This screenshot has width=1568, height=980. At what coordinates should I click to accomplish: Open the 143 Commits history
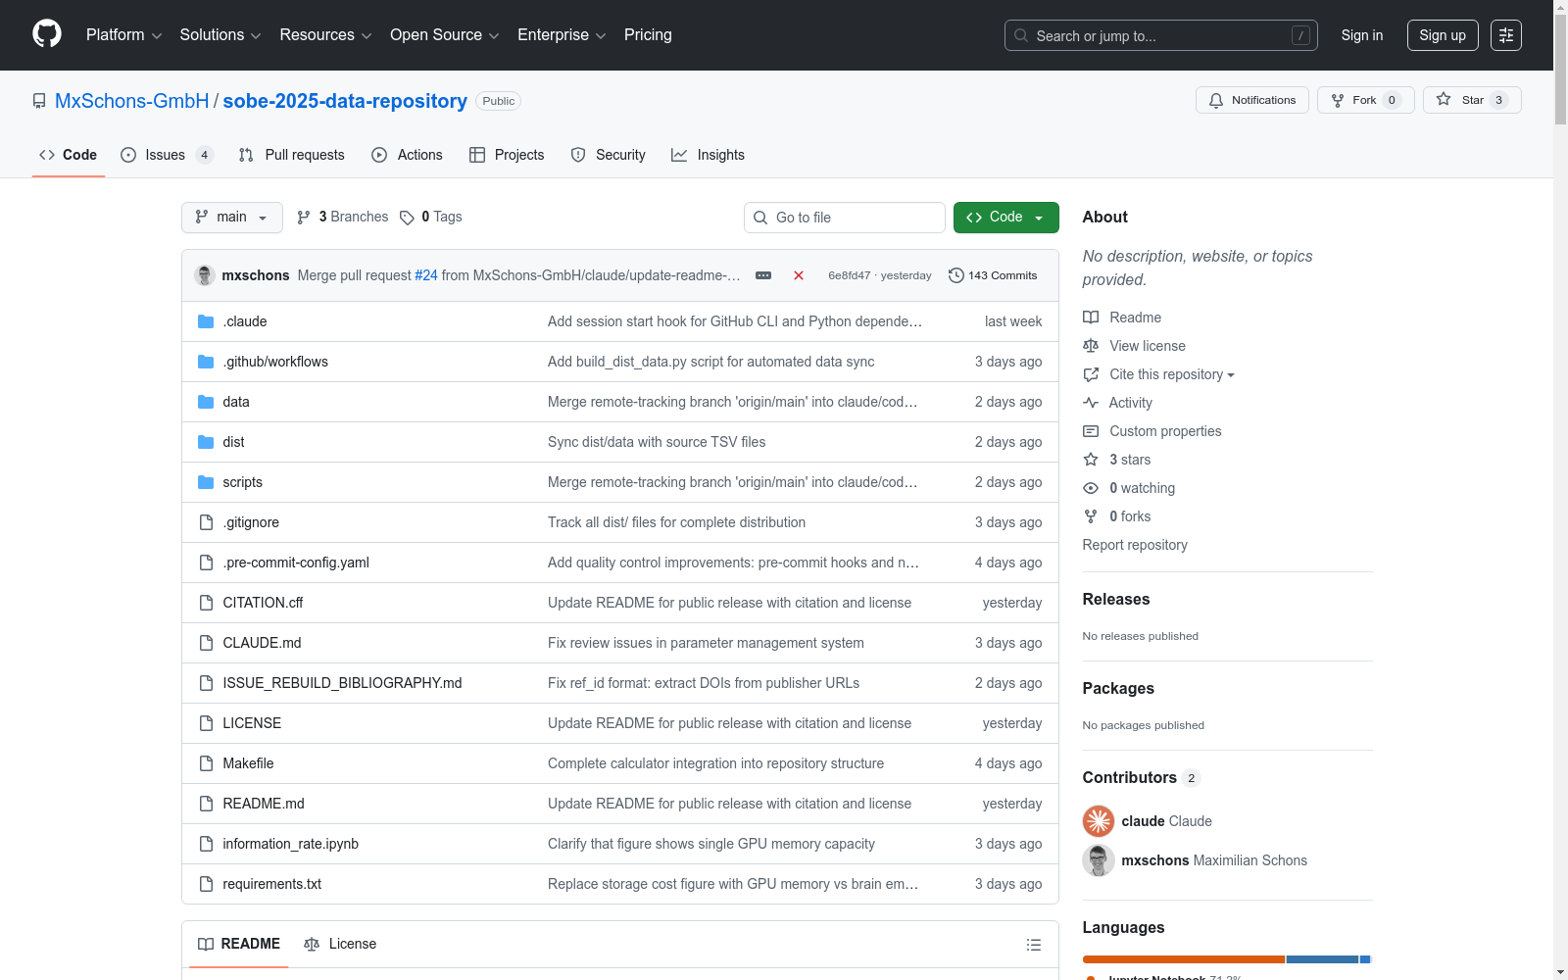click(x=993, y=275)
